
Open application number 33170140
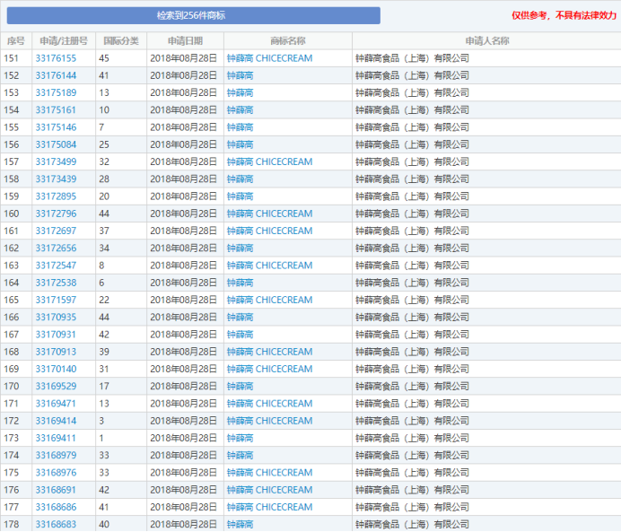[x=56, y=369]
